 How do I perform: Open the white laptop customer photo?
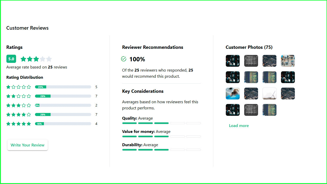[270, 94]
